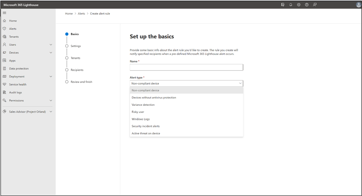This screenshot has width=362, height=196.
Task: Click the Users person icon
Action: pos(4,45)
